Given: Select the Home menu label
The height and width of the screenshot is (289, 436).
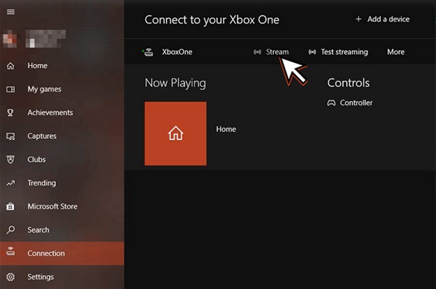Looking at the screenshot, I should (x=37, y=66).
